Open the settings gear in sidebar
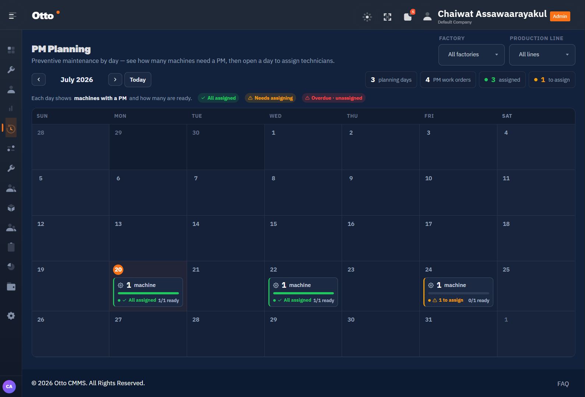Screen dimensions: 585x397 pyautogui.click(x=11, y=316)
